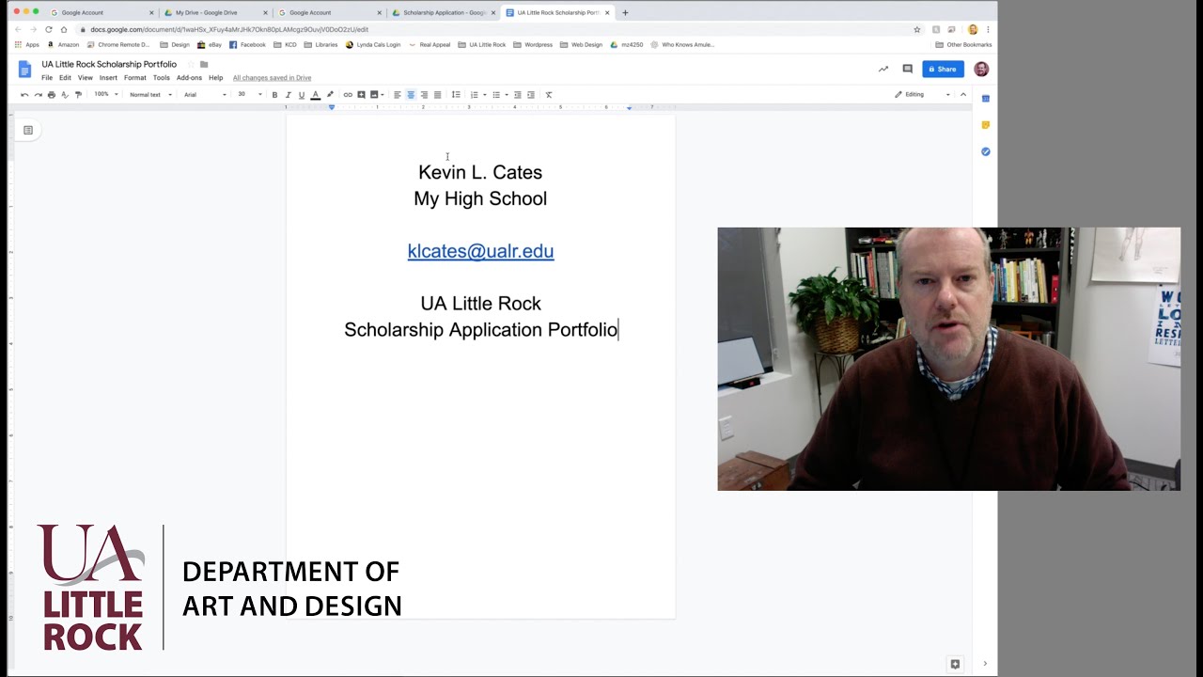Open comment history icon
The height and width of the screenshot is (677, 1203).
coord(908,69)
